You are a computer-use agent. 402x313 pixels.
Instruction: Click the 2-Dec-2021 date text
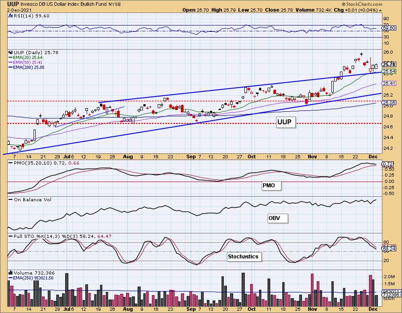[19, 10]
